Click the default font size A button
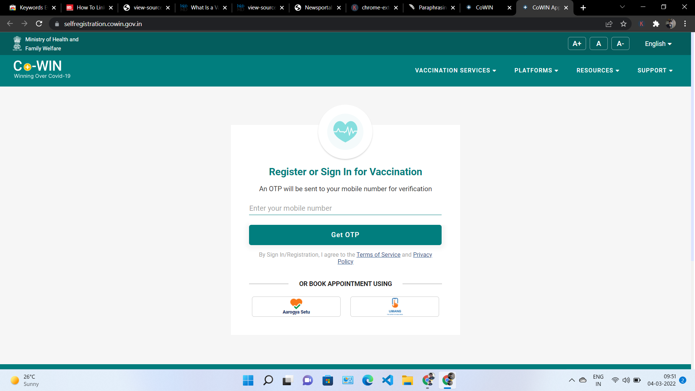This screenshot has width=695, height=391. pos(599,43)
